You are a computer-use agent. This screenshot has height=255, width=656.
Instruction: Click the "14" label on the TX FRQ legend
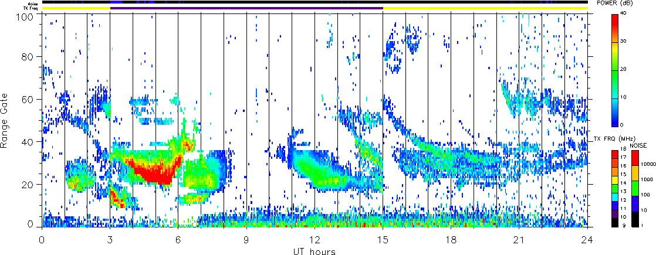623,183
